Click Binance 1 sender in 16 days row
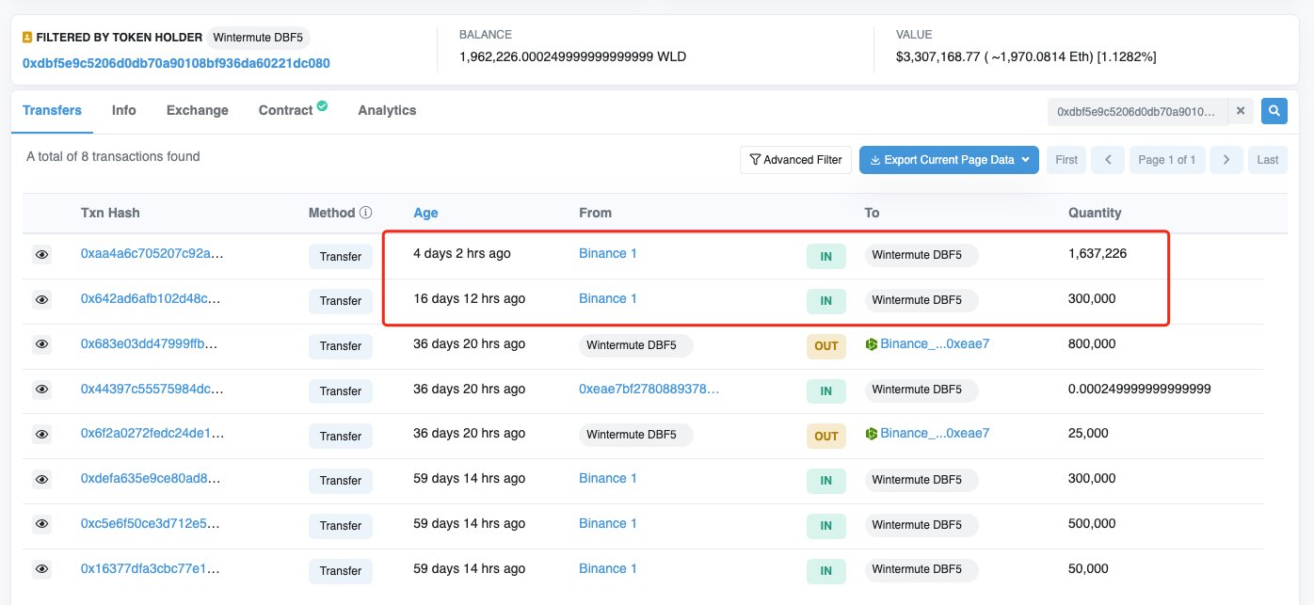 click(608, 298)
